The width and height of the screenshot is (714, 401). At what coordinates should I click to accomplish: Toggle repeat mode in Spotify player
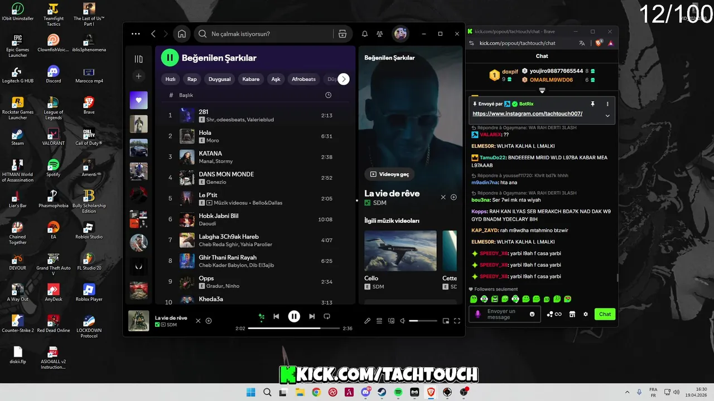[327, 316]
